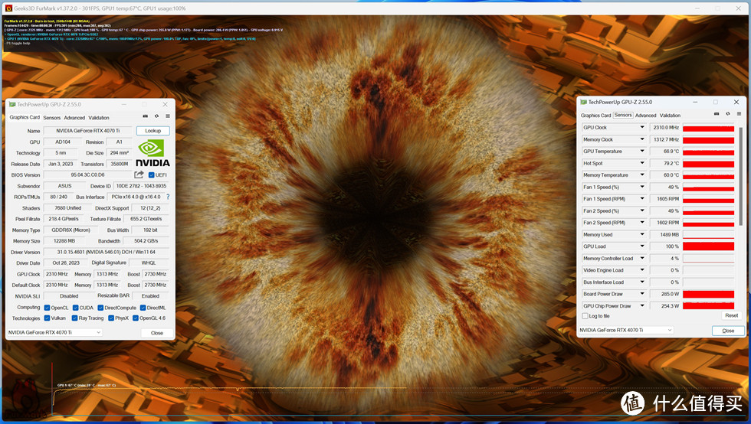This screenshot has width=751, height=424.
Task: Click the GPU name field showing RTX 4070 Ti
Action: [87, 131]
